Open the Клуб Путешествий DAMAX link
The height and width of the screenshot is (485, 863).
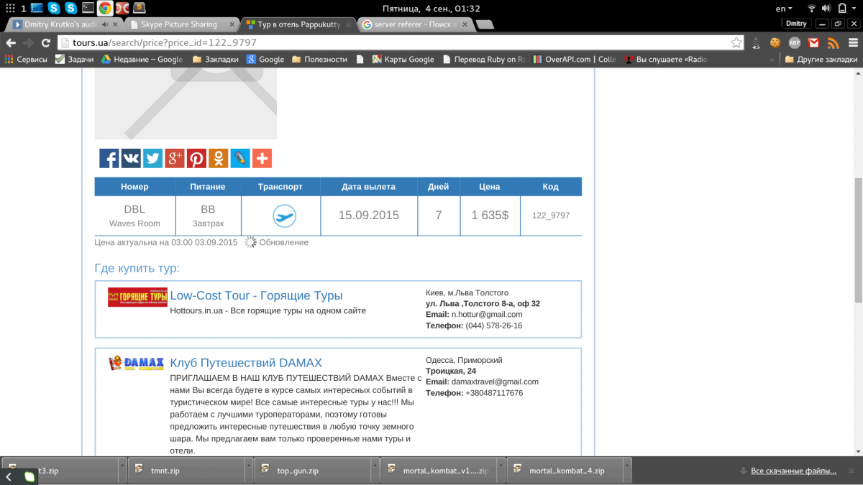246,363
